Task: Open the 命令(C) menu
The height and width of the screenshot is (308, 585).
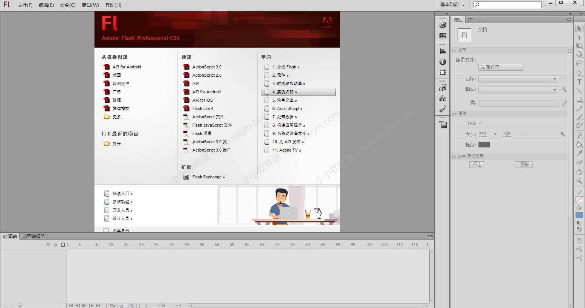Action: (68, 5)
